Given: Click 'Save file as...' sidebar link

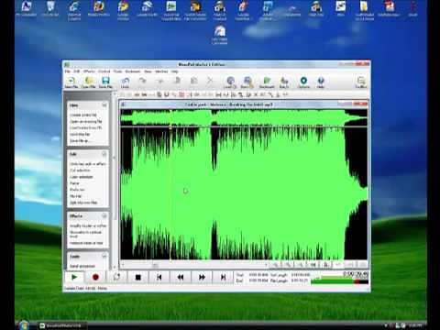Looking at the screenshot, I should pos(80,140).
